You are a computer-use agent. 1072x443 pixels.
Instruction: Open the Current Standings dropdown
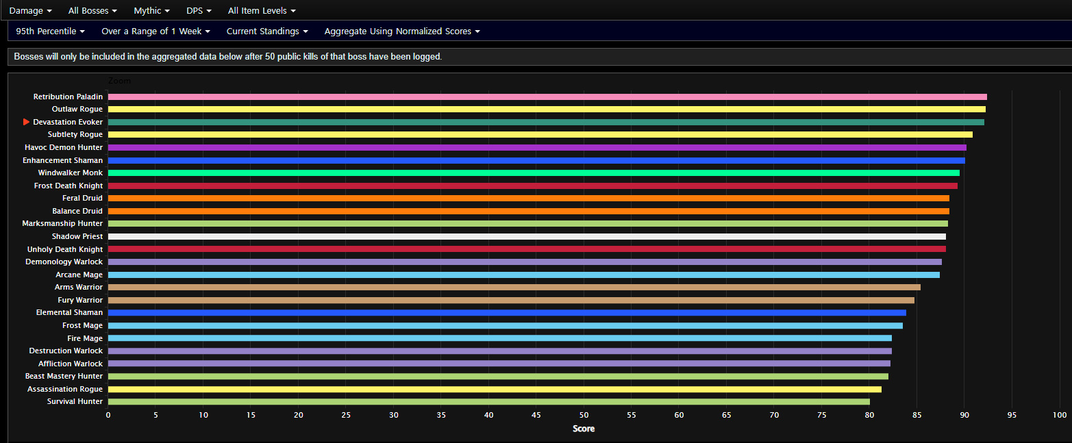pyautogui.click(x=267, y=31)
